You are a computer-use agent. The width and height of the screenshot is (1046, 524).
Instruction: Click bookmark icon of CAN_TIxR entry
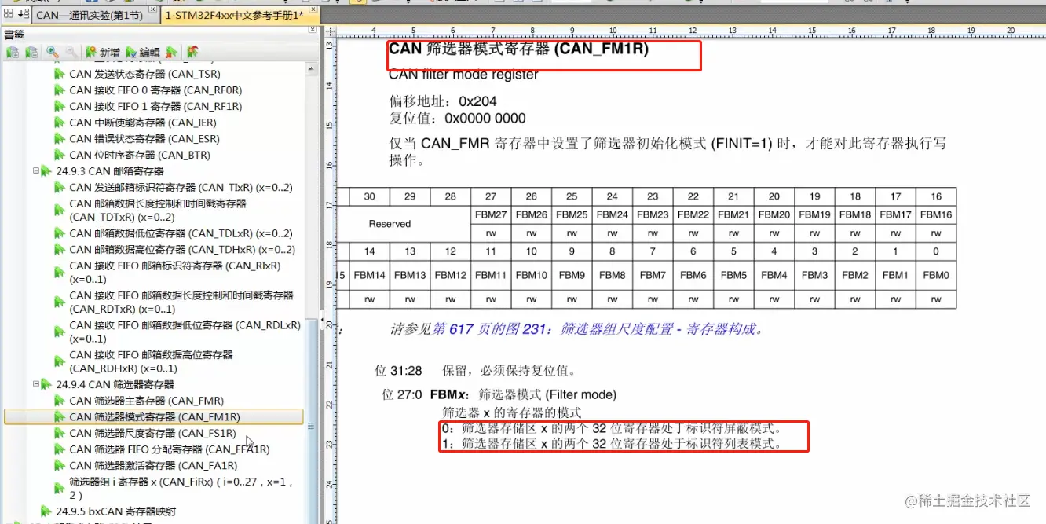(x=60, y=188)
